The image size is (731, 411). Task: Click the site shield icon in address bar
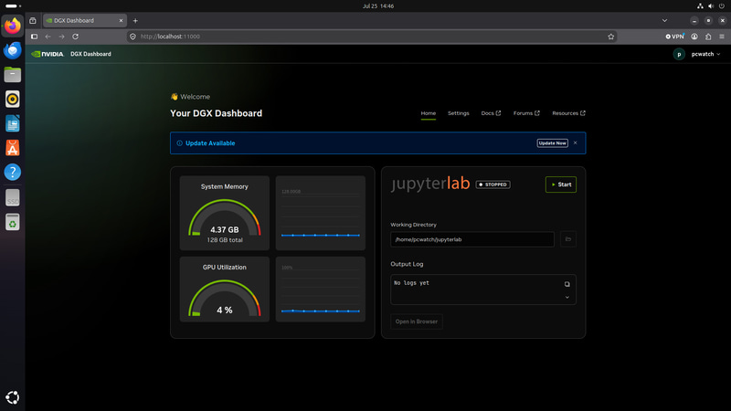(132, 37)
